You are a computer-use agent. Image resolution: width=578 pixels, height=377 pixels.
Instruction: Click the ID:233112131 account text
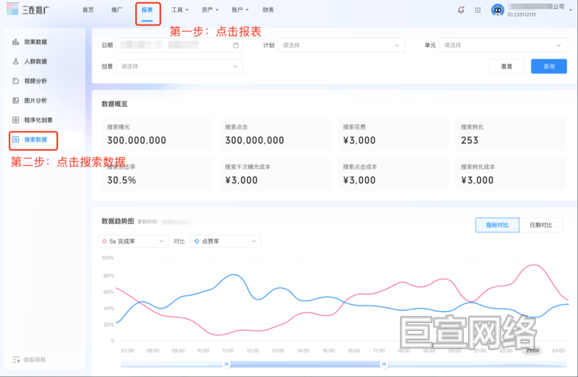click(x=521, y=15)
